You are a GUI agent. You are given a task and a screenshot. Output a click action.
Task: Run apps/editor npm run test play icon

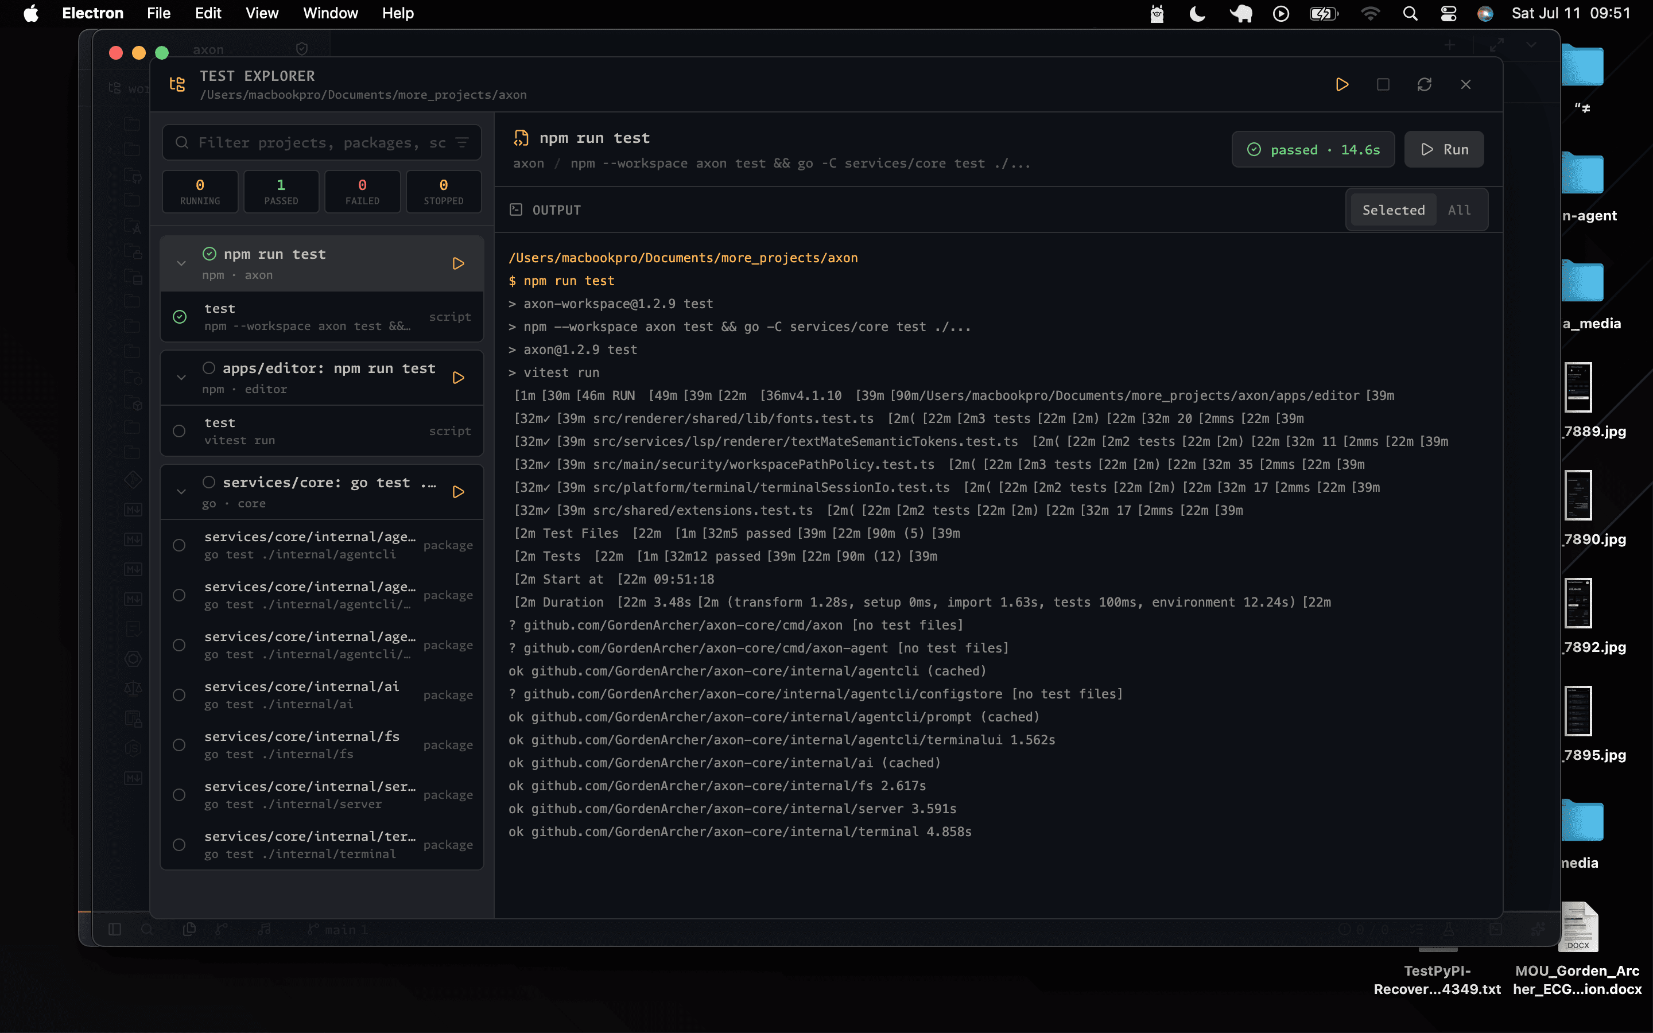pos(459,378)
